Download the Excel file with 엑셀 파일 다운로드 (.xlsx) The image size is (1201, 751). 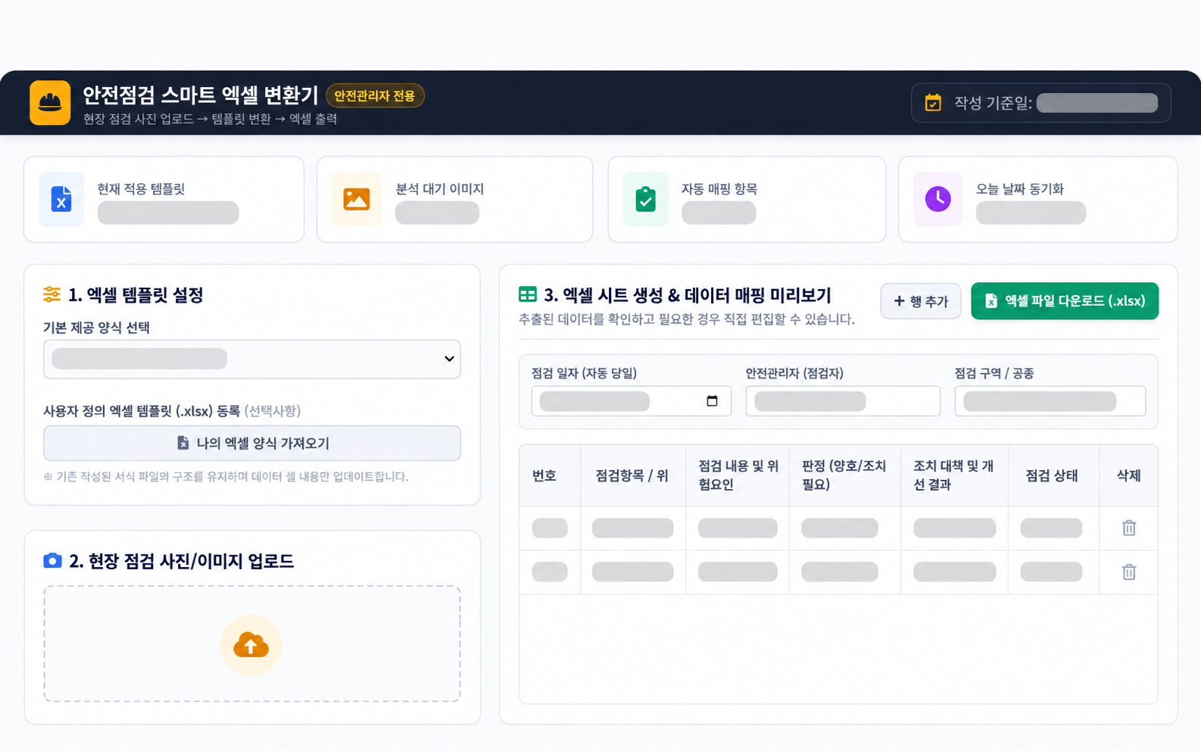(x=1065, y=301)
